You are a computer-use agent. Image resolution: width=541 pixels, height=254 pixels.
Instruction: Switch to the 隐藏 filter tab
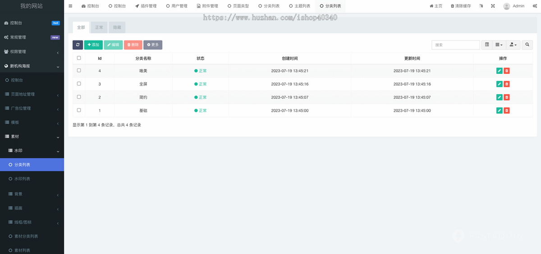(117, 27)
